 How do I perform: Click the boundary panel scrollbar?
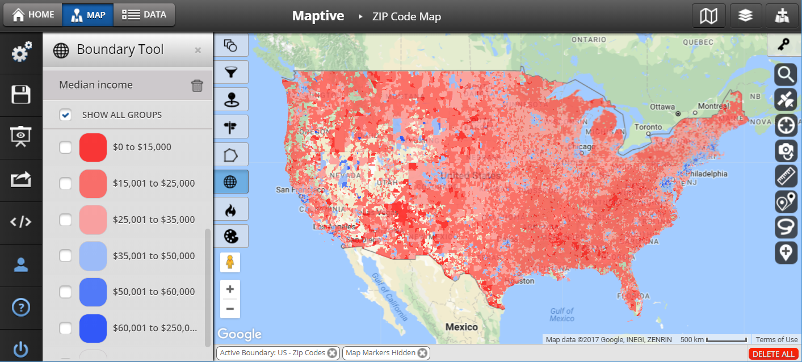(207, 288)
